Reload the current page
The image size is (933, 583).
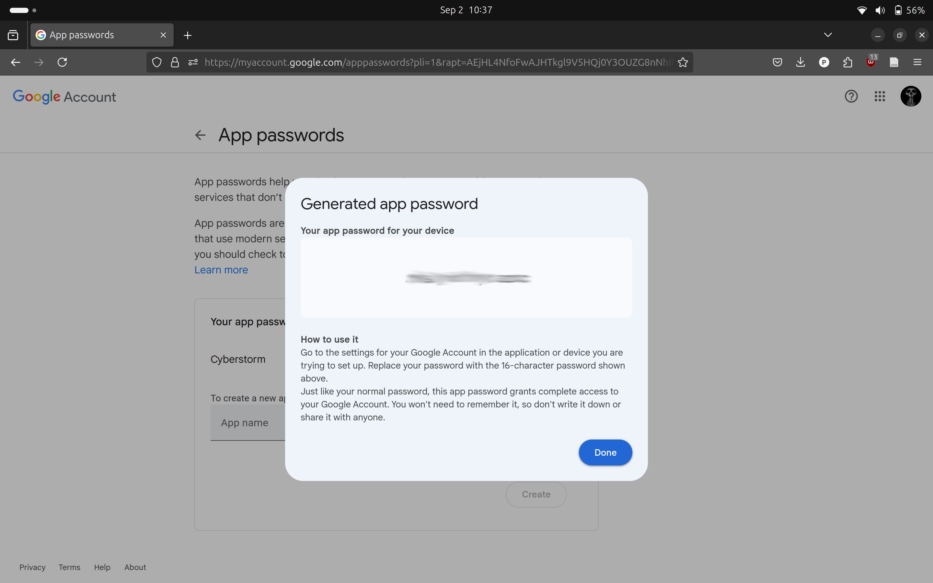pyautogui.click(x=63, y=62)
